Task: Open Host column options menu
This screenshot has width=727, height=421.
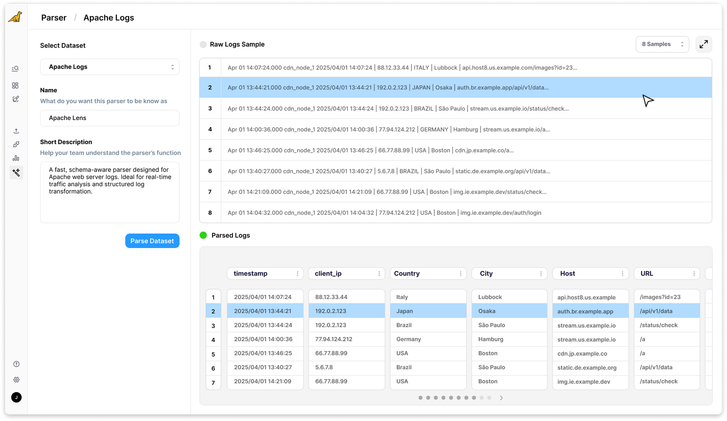Action: tap(622, 274)
